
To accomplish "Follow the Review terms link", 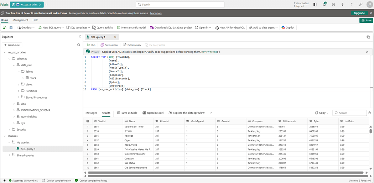I will pos(209,52).
